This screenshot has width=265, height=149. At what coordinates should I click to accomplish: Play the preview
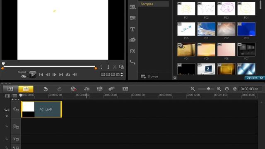(33, 74)
